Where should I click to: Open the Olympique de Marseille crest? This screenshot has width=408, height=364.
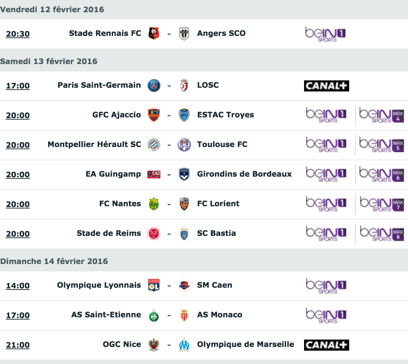(x=184, y=345)
